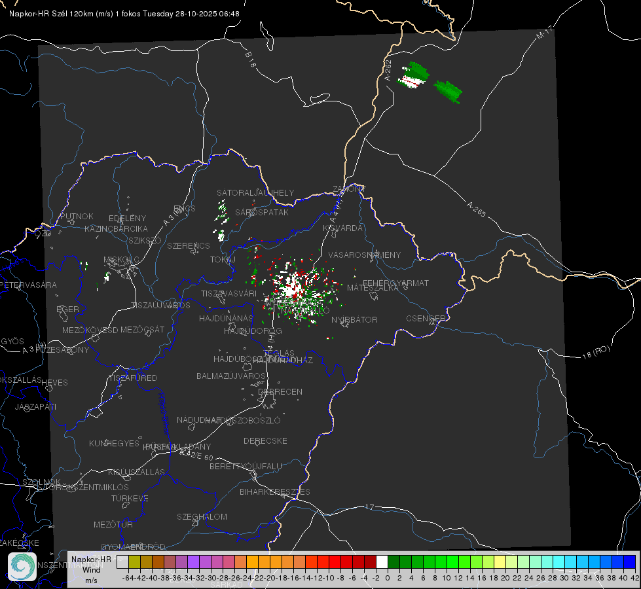Select the B 18 road label
This screenshot has height=589, width=641.
click(x=250, y=60)
